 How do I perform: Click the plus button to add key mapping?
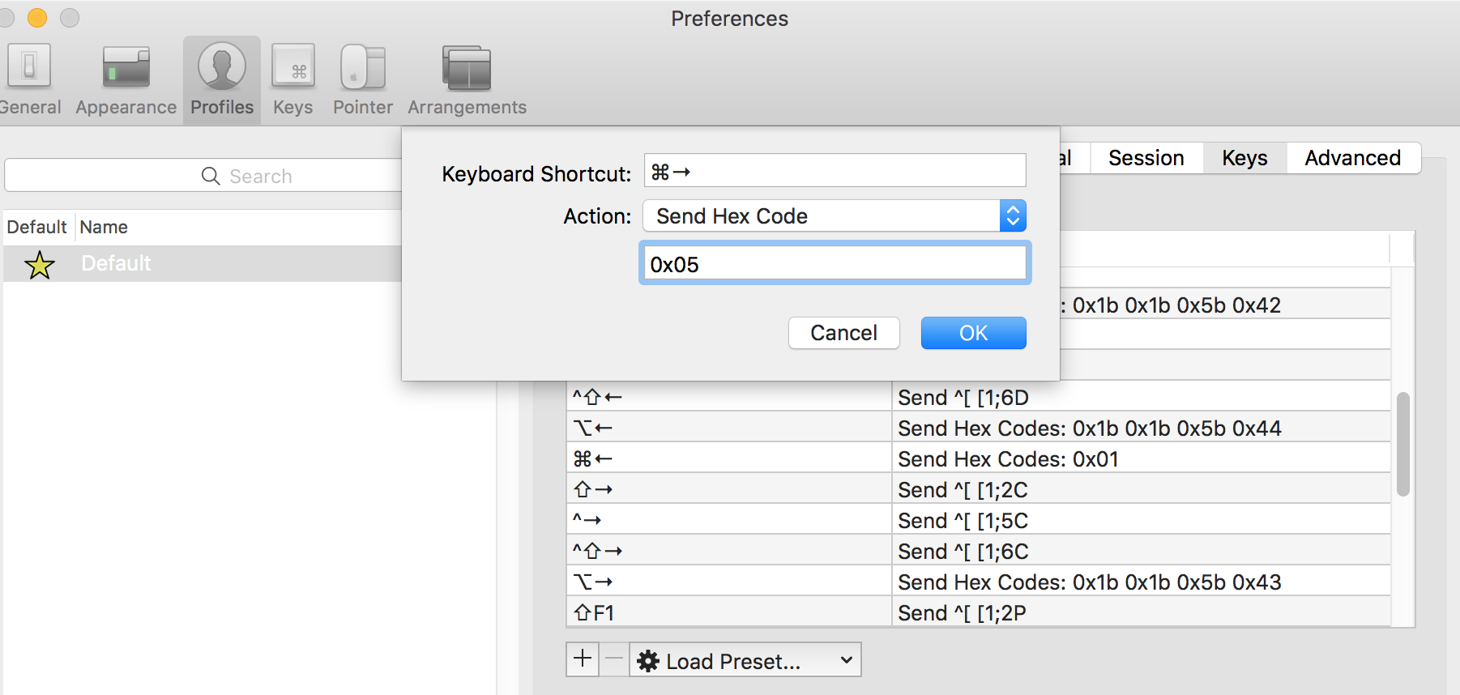coord(583,659)
